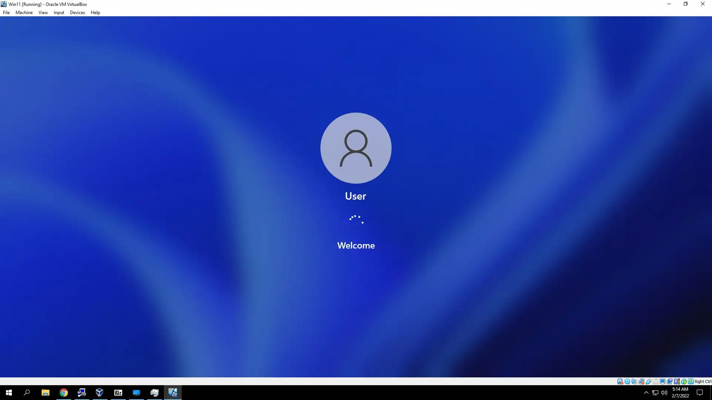Open the Devices menu
This screenshot has width=712, height=400.
(77, 13)
